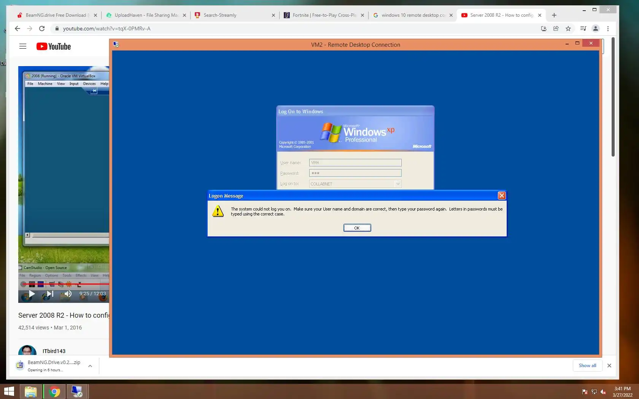Image resolution: width=639 pixels, height=399 pixels.
Task: Open the taskbar clock showing 3:41 PM
Action: pos(622,392)
